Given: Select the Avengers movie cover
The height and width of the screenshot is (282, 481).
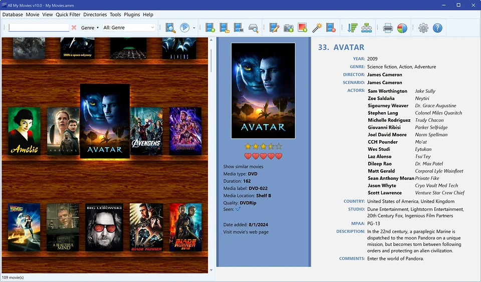Looking at the screenshot, I should pyautogui.click(x=146, y=131).
